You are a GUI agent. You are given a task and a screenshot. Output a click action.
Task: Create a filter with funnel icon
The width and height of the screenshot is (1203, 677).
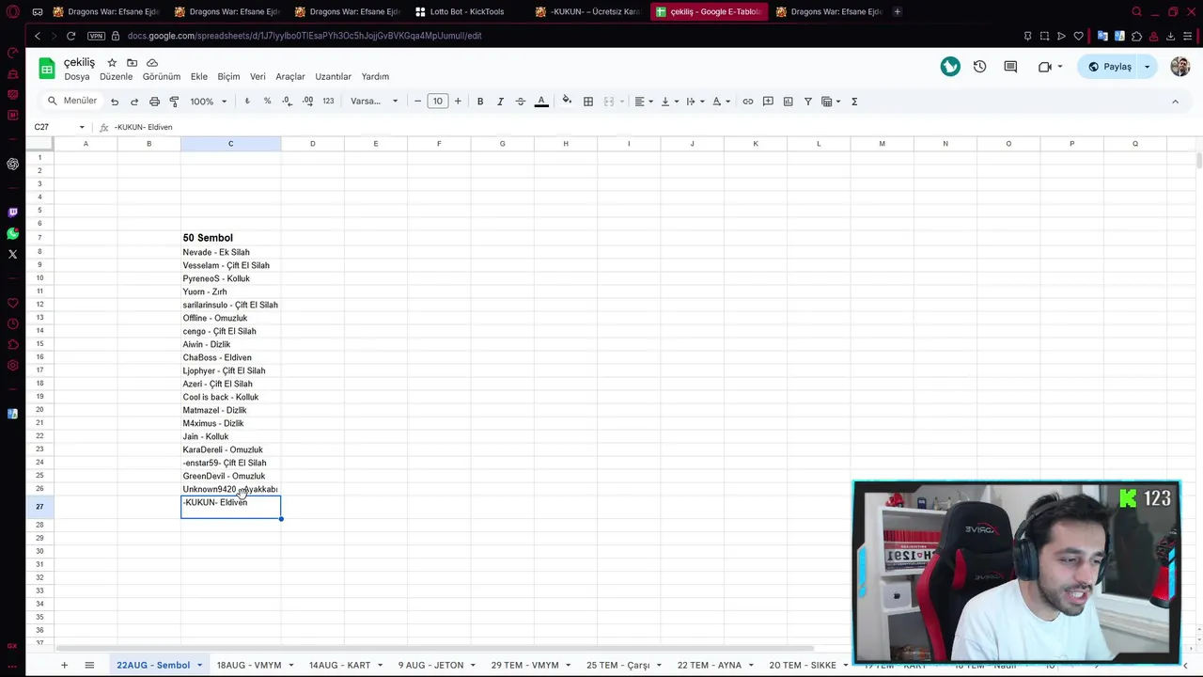[x=807, y=102]
